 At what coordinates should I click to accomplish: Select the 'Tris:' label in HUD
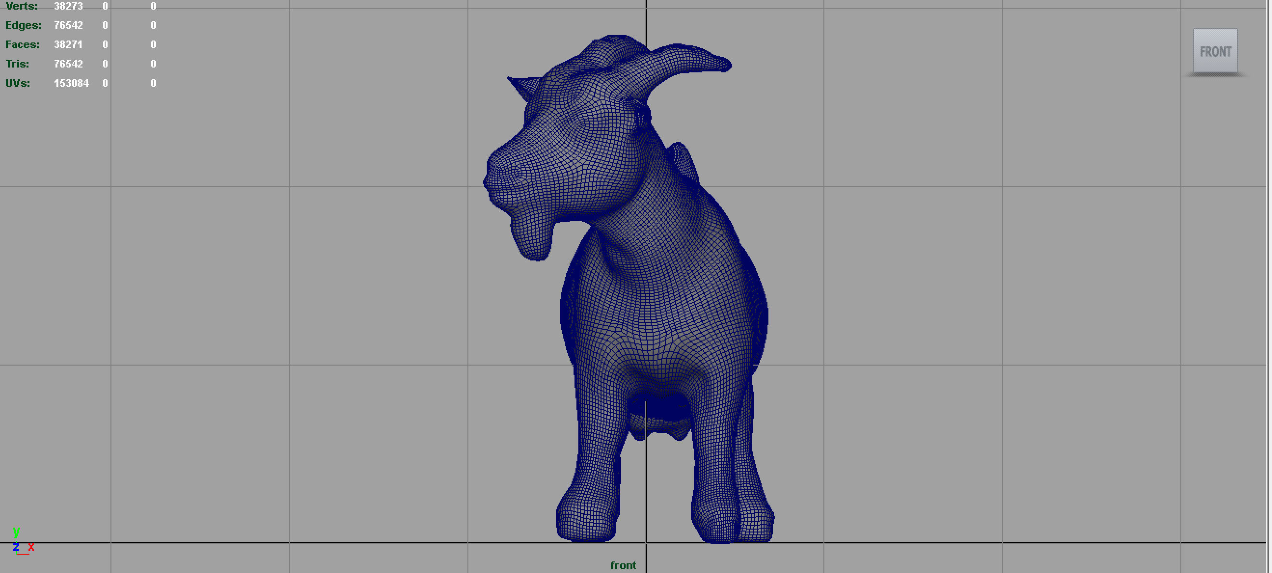point(17,64)
